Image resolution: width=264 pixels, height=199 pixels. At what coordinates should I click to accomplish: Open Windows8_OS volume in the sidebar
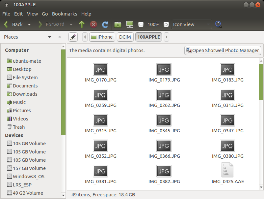tap(28, 177)
